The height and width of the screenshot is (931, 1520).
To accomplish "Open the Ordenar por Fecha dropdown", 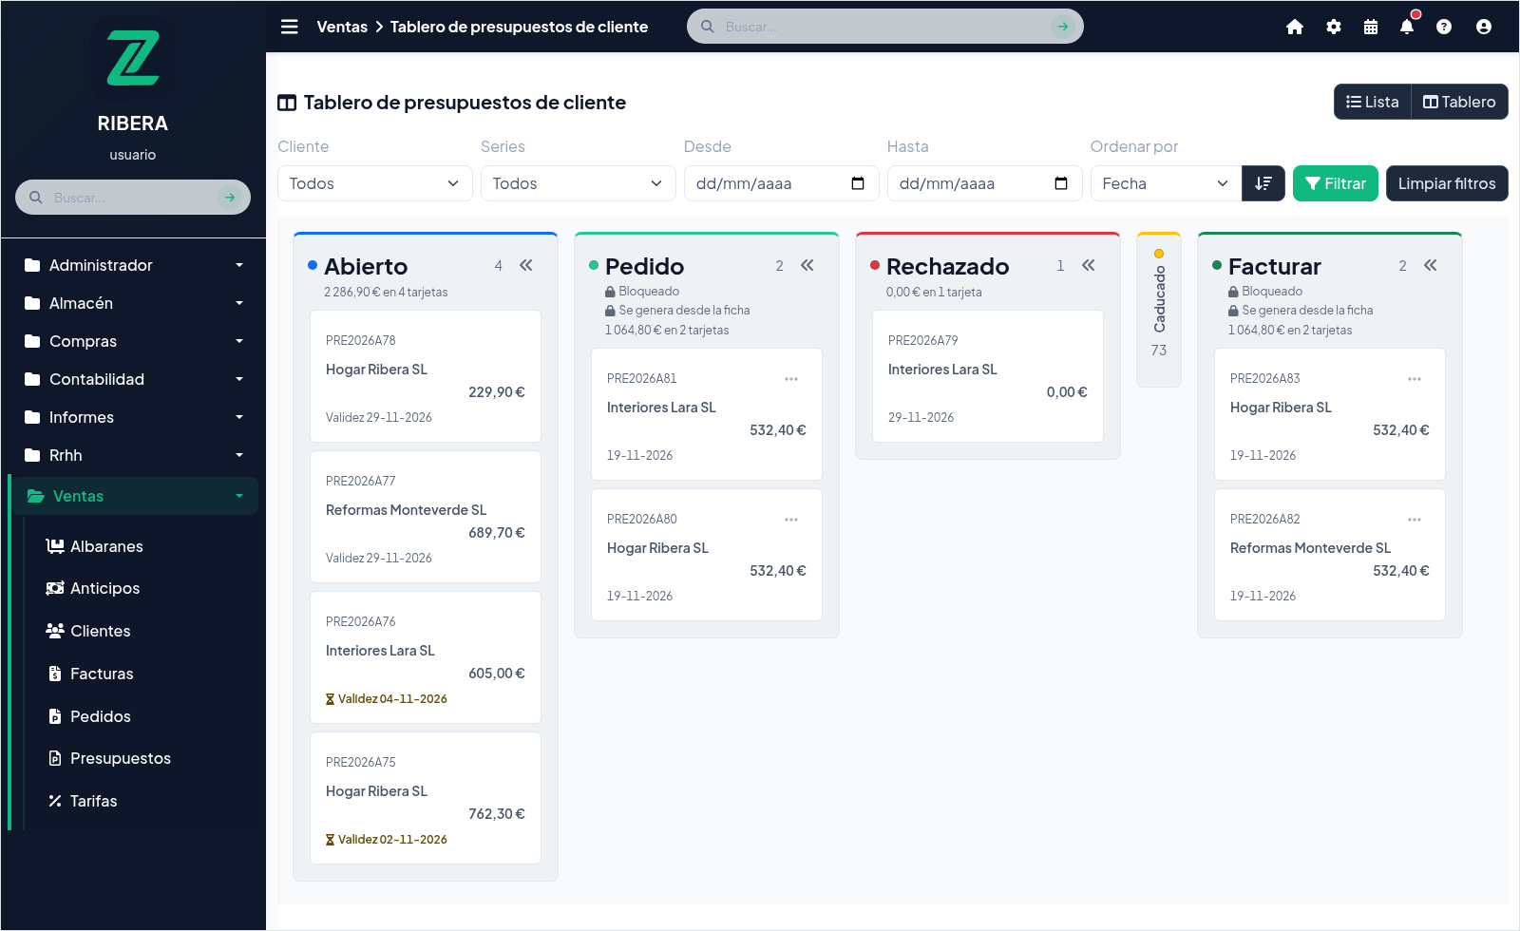I will 1166,183.
